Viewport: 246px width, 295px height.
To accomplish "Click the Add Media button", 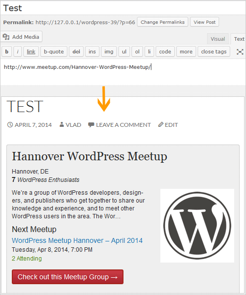I will 21,37.
